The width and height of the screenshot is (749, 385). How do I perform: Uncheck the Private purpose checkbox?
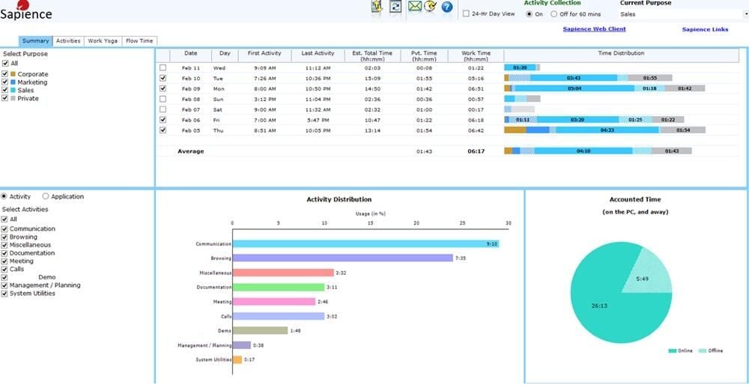coord(5,98)
